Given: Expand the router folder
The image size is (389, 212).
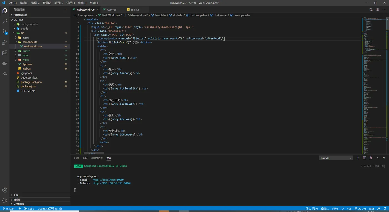Looking at the screenshot, I should [40, 51].
